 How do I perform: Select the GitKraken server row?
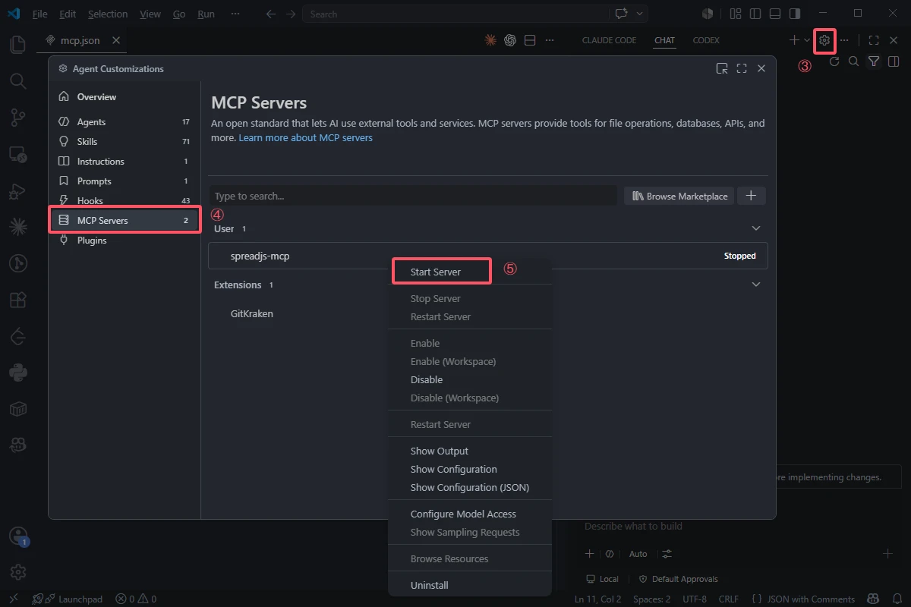point(488,313)
